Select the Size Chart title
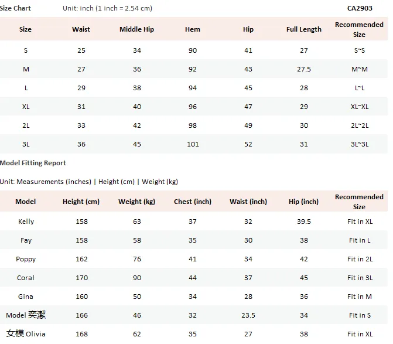Screen dimensions: 393x344 [x=15, y=8]
